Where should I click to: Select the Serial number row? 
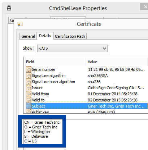tap(86, 69)
